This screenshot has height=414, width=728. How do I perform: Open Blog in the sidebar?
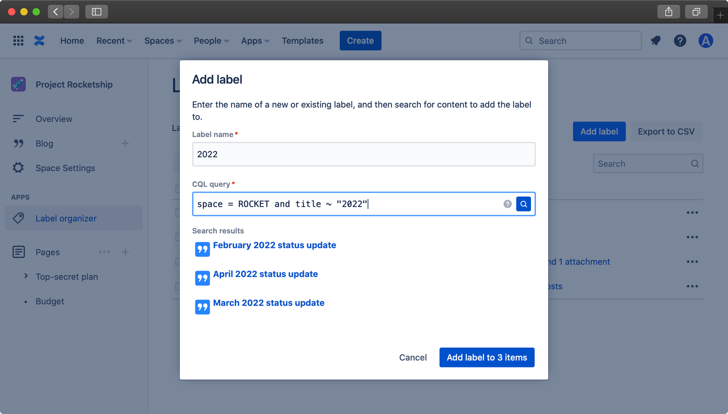44,144
